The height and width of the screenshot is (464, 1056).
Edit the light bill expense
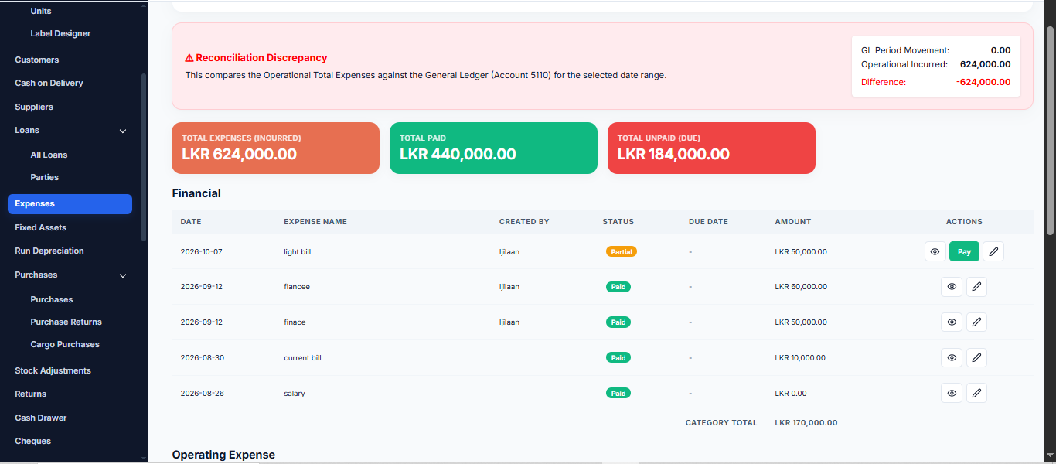tap(993, 251)
